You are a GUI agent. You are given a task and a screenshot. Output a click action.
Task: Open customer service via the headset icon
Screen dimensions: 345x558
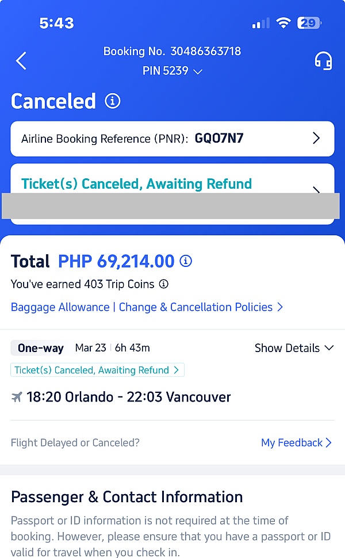pos(323,60)
